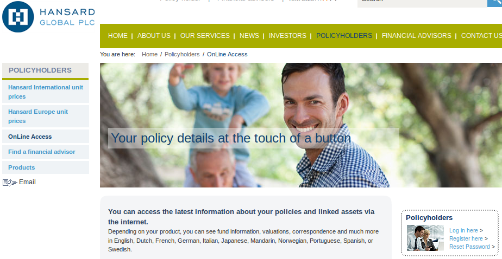Screen dimensions: 502x259
Task: Select Find a financial advisor
Action: 46,152
